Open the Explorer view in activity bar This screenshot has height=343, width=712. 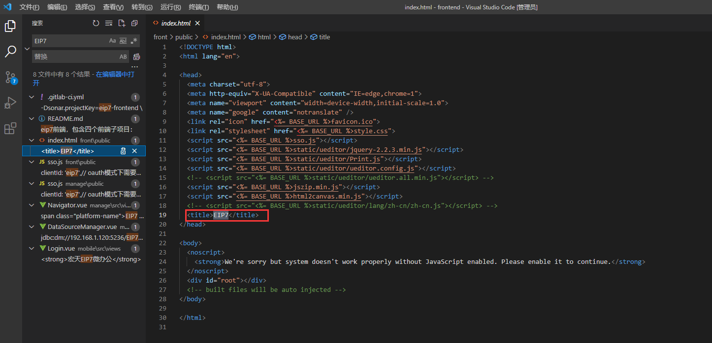point(10,26)
